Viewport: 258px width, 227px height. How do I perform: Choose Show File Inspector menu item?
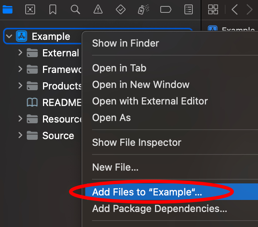pos(137,142)
